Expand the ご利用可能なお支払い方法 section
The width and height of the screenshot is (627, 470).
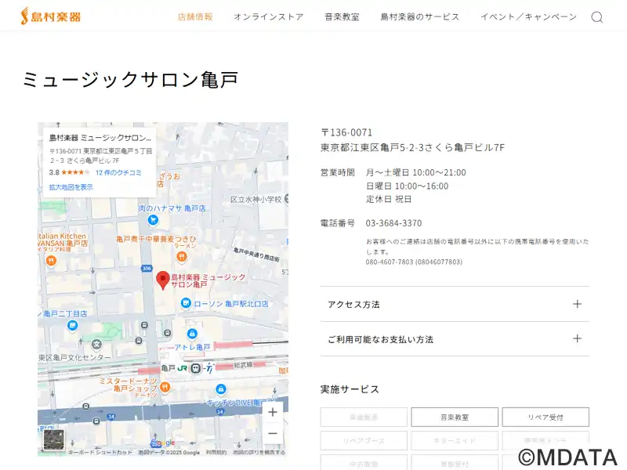(x=455, y=339)
